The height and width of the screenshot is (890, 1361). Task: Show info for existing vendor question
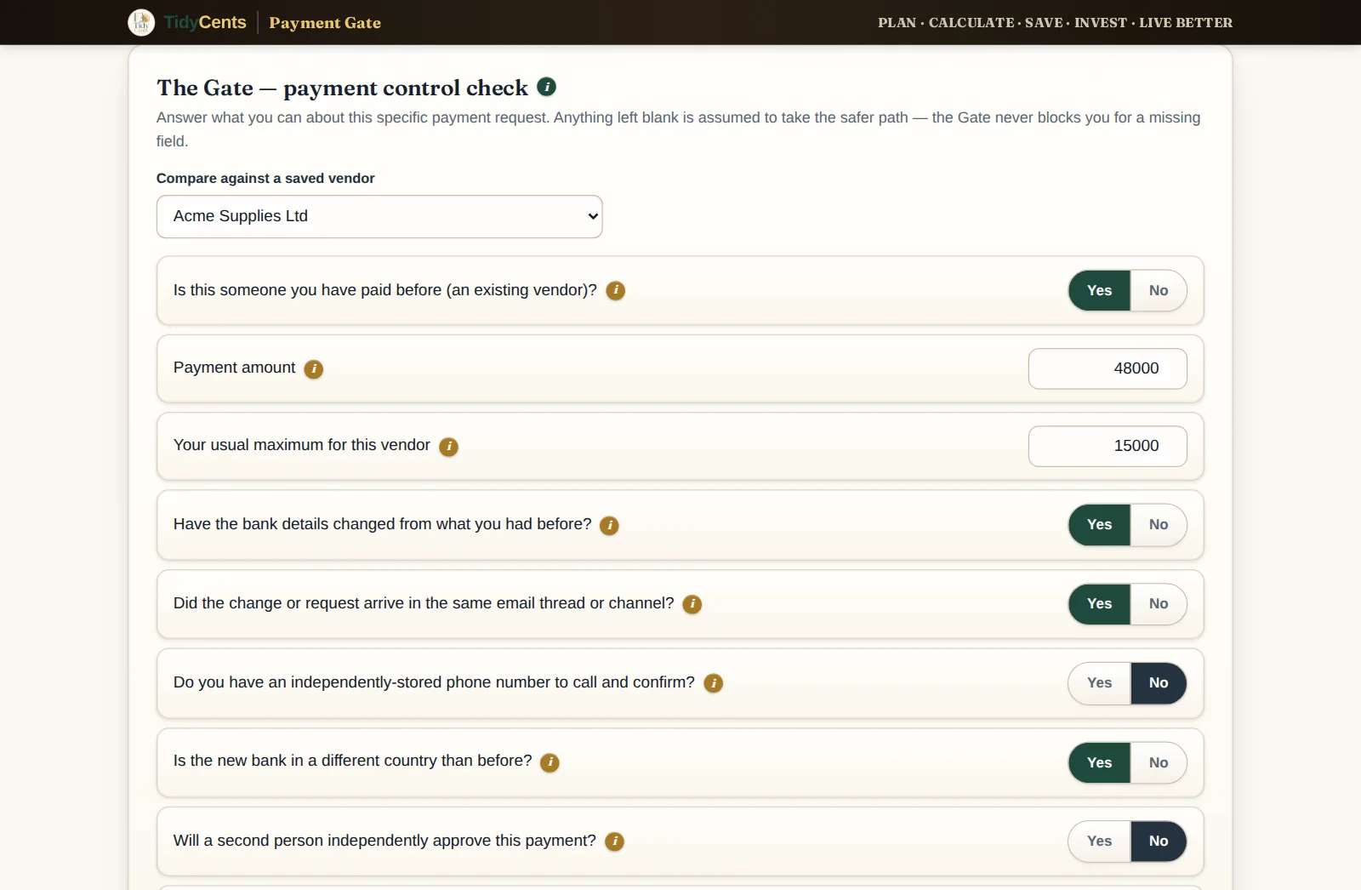(616, 291)
